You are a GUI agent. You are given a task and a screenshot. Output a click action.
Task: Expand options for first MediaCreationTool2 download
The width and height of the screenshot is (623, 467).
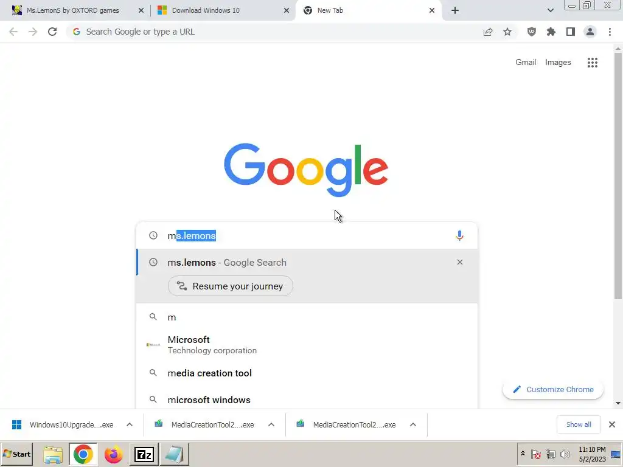click(271, 425)
